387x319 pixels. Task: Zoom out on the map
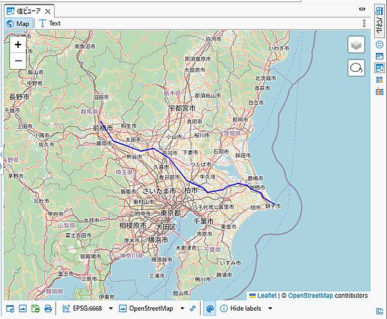click(18, 61)
